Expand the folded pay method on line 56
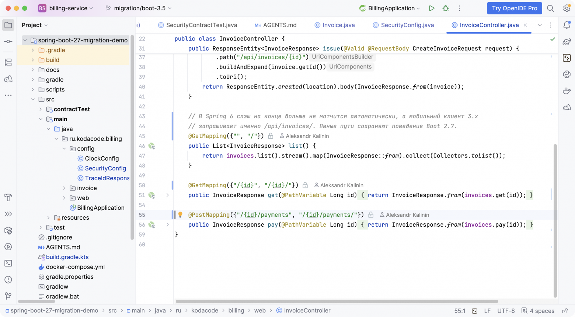The width and height of the screenshot is (575, 317). (x=168, y=224)
